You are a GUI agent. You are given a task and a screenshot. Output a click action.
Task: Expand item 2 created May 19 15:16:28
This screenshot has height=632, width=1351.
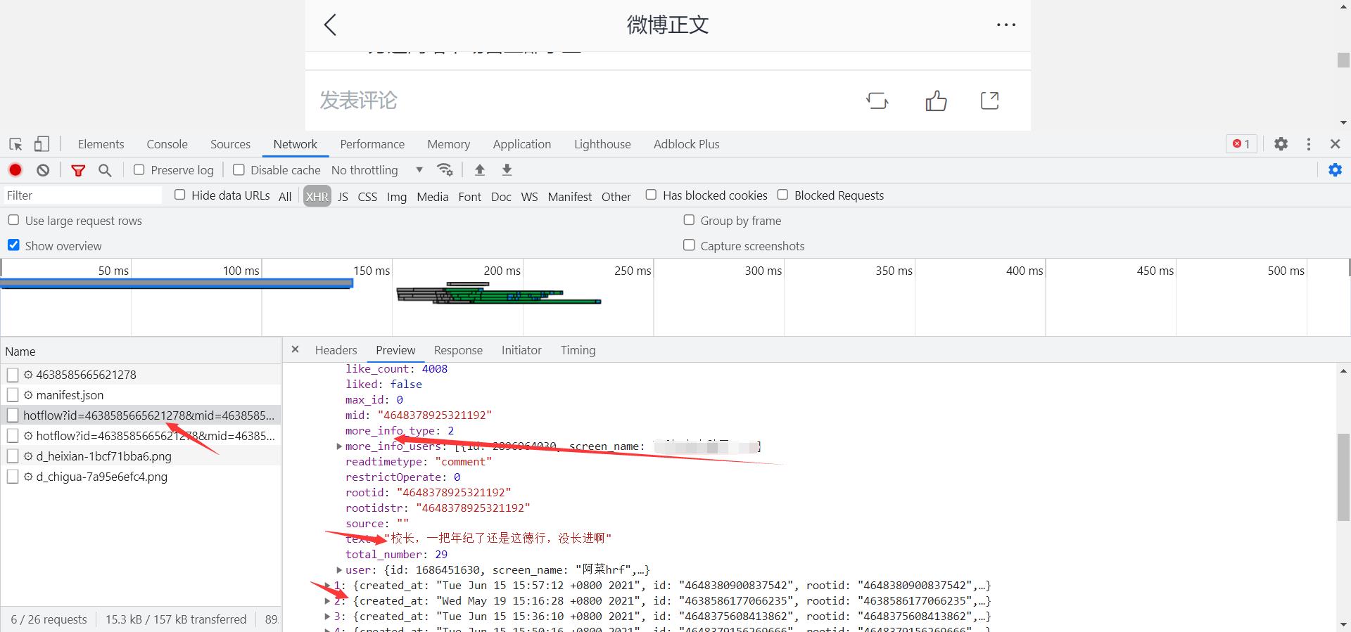pos(327,601)
